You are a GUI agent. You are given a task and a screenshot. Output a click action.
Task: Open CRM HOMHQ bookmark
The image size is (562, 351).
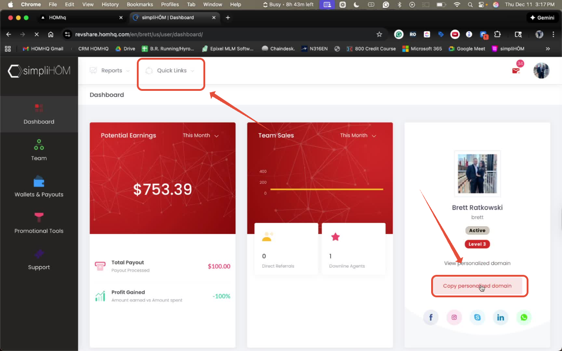coord(93,49)
